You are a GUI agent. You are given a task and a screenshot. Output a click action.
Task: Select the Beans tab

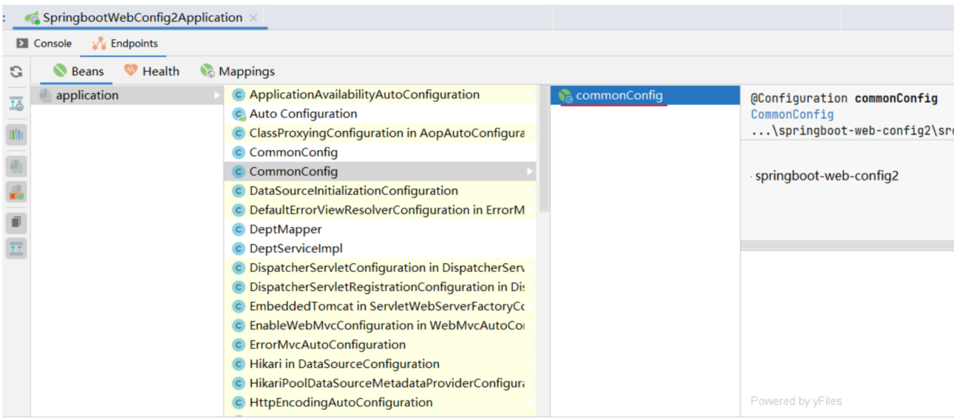tap(78, 72)
